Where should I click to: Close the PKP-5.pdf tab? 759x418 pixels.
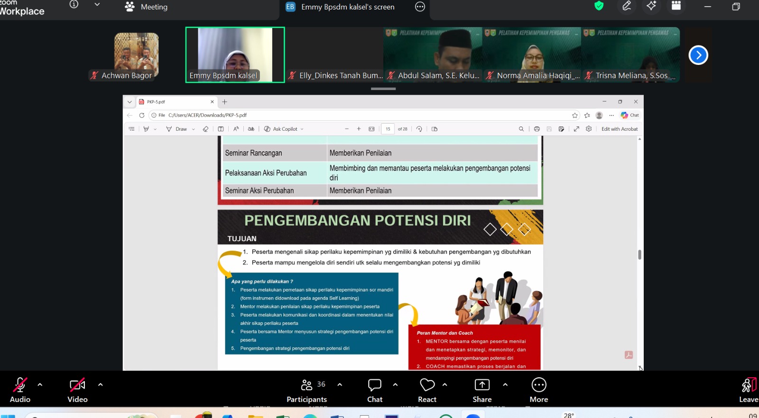click(x=212, y=102)
